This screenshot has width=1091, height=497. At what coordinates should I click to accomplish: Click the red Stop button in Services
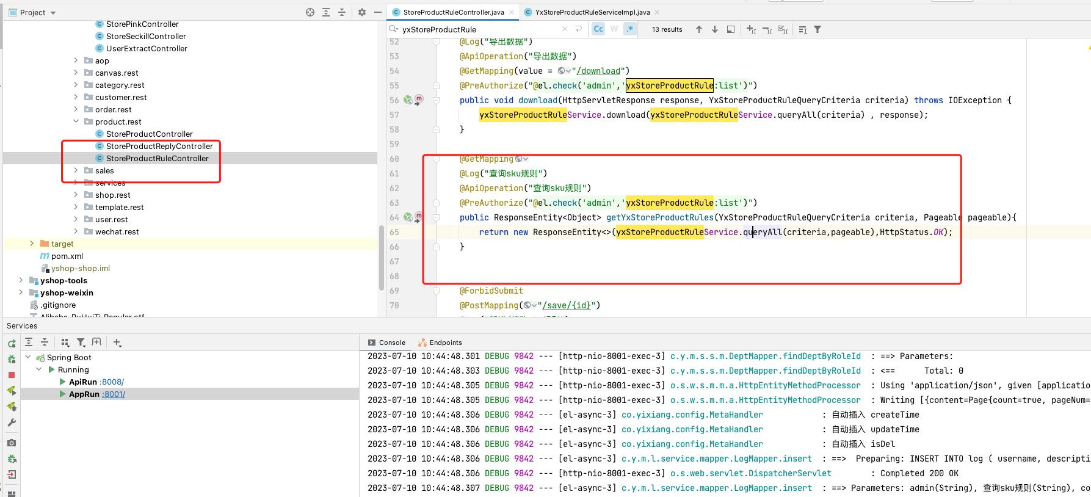coord(11,375)
